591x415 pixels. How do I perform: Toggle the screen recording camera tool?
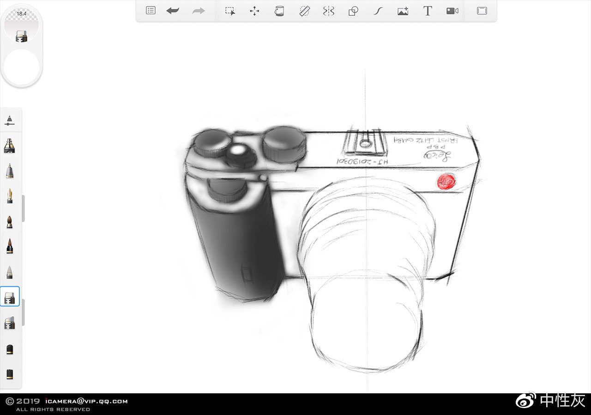coord(452,11)
